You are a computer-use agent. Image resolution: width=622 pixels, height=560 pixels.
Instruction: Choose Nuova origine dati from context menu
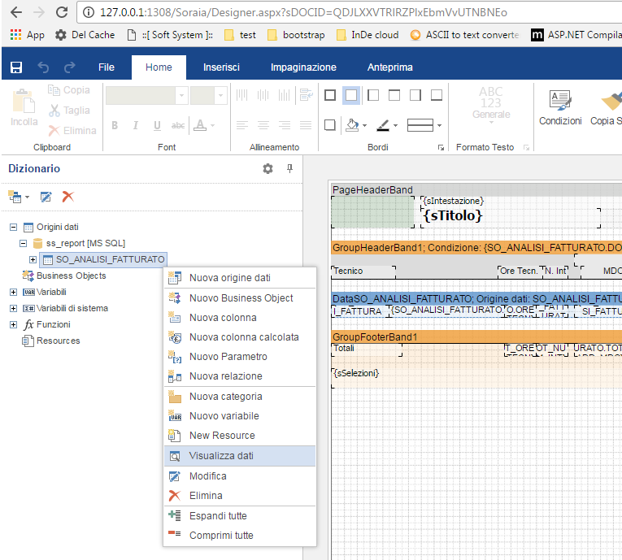pyautogui.click(x=240, y=278)
